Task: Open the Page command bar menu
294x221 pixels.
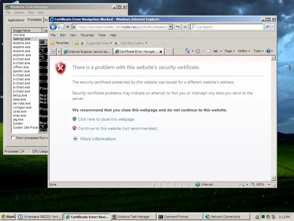Action: [229, 51]
